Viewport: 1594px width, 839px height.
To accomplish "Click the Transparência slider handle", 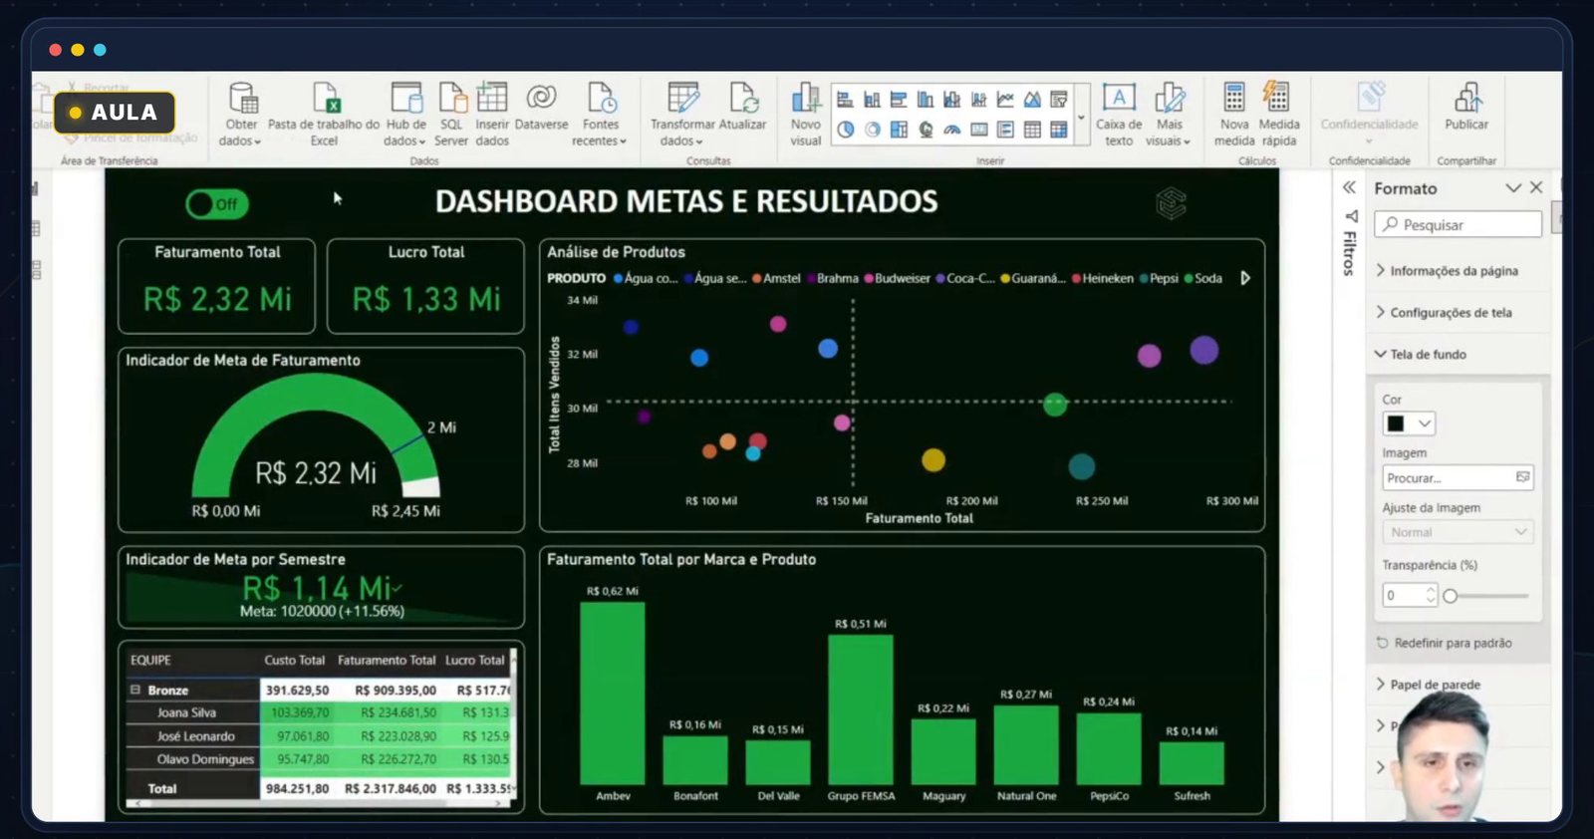I will 1451,596.
